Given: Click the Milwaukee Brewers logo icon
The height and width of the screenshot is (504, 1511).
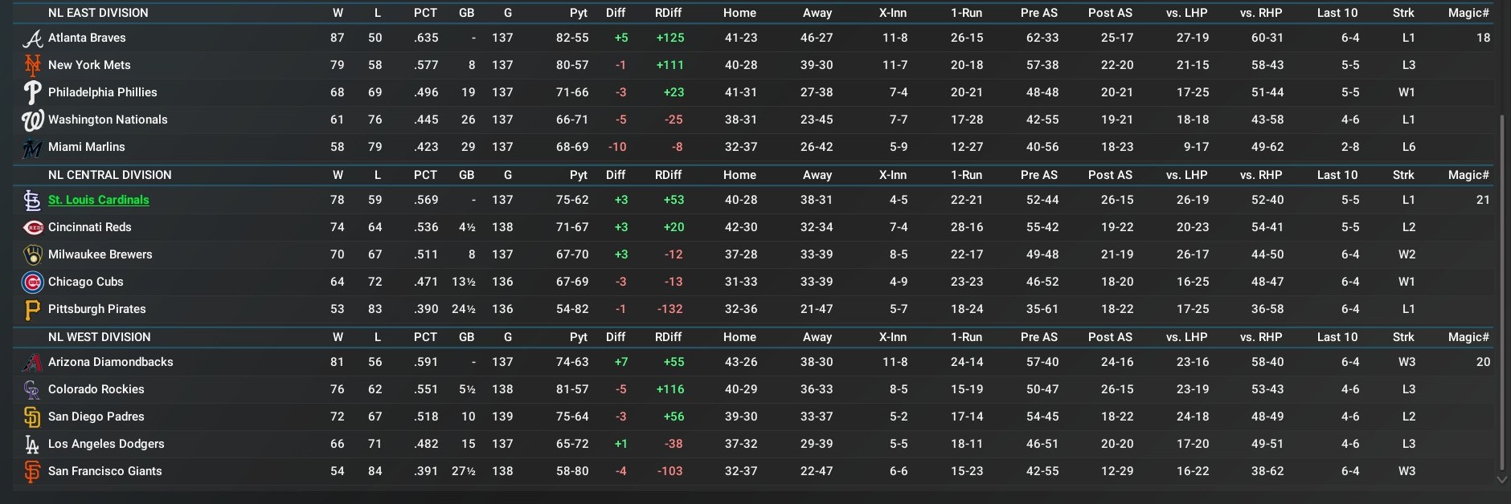Looking at the screenshot, I should [33, 255].
